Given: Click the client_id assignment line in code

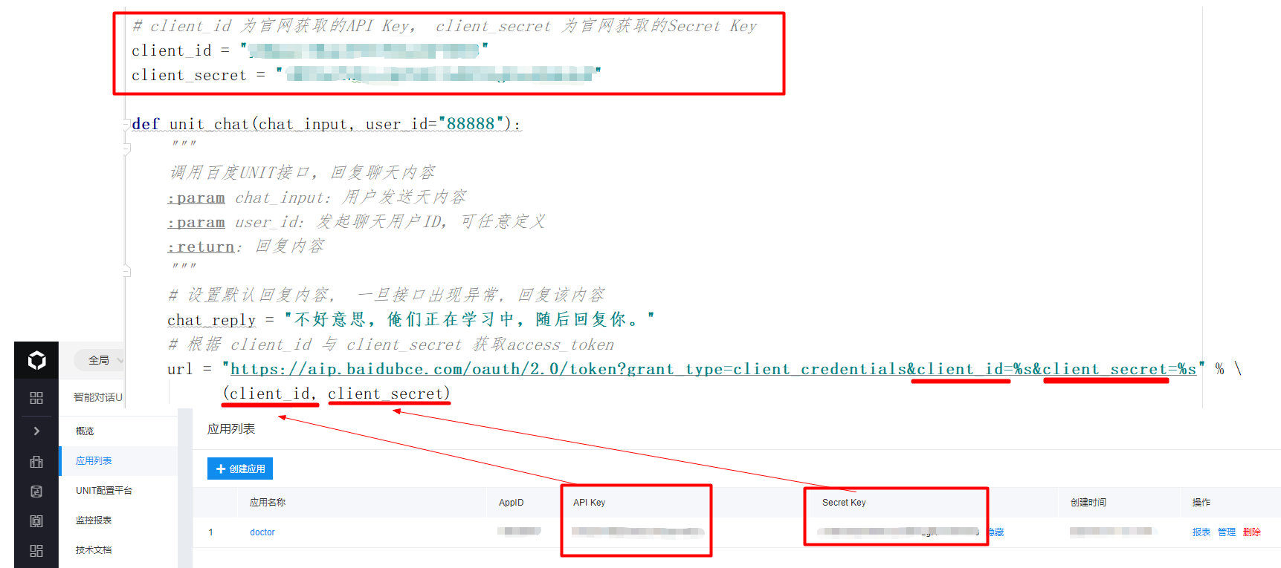Looking at the screenshot, I should click(x=310, y=50).
